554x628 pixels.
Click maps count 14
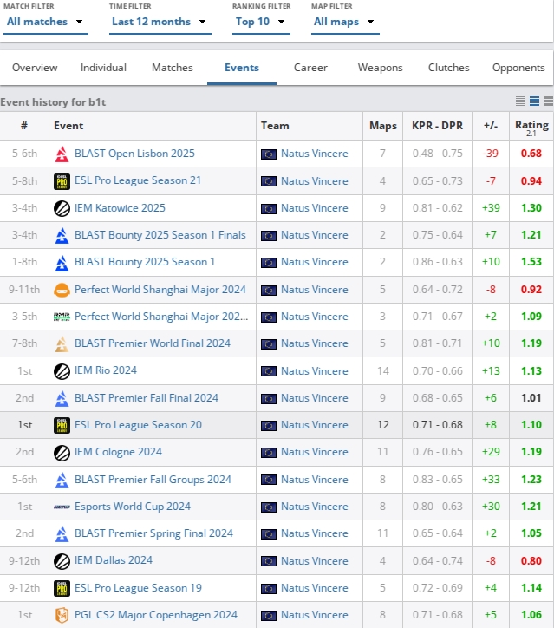click(x=383, y=371)
